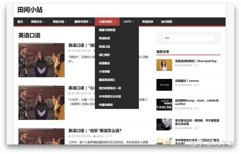Click the clock icon under the bump/clash article
The height and width of the screenshot is (154, 241).
coord(176,108)
